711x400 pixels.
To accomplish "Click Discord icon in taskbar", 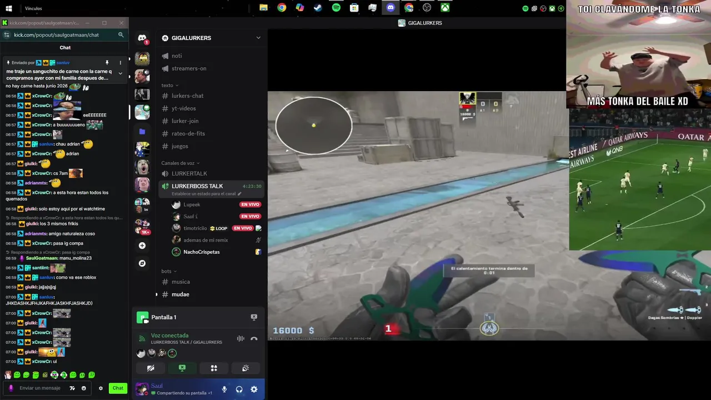I will [390, 8].
